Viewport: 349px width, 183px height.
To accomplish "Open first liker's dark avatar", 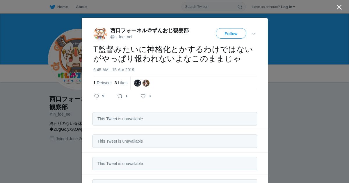I will (138, 83).
